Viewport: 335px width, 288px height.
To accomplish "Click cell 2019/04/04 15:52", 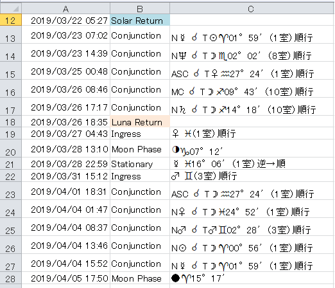I will pyautogui.click(x=65, y=263).
